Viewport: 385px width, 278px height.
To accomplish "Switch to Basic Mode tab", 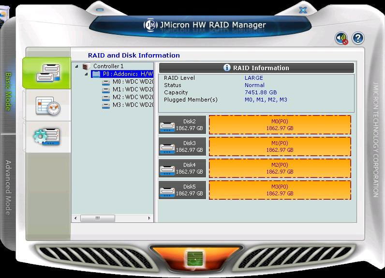I will 8,91.
